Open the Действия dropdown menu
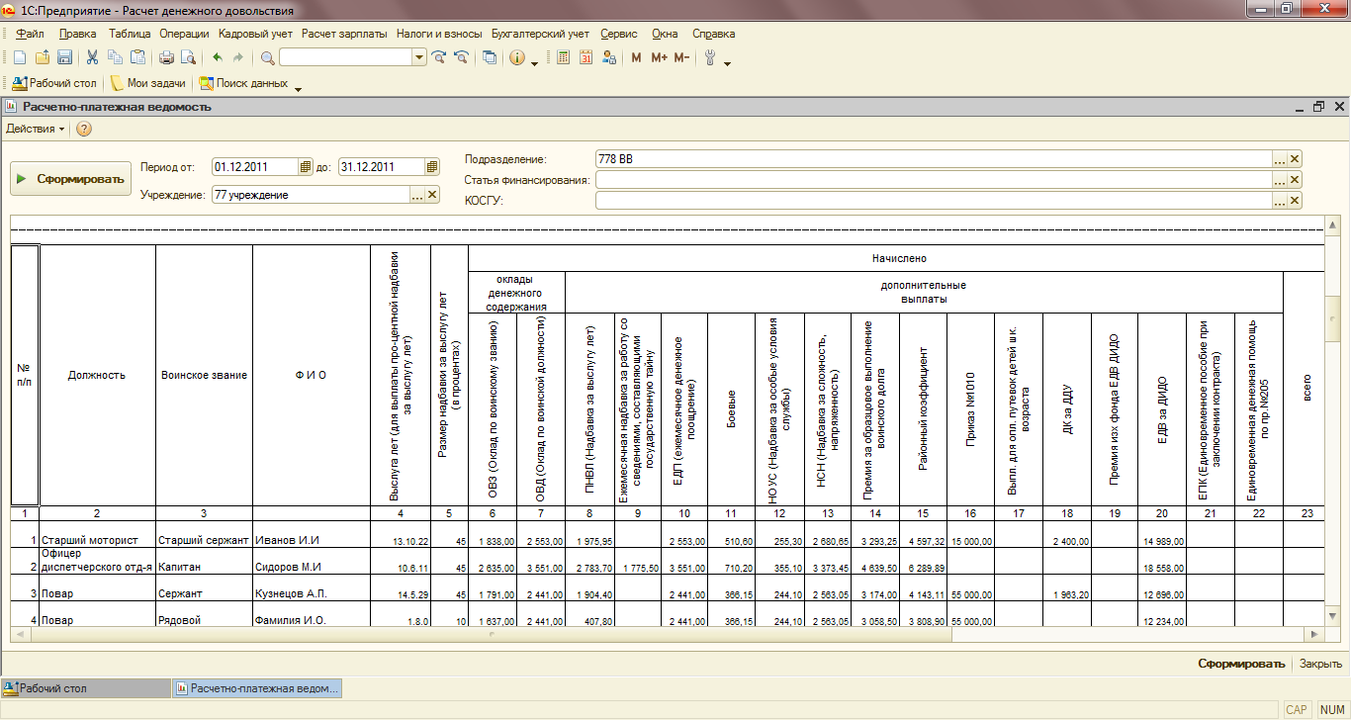The width and height of the screenshot is (1351, 720). (36, 130)
